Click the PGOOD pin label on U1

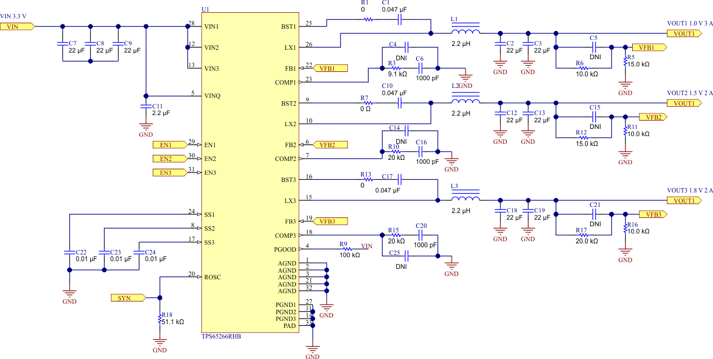coord(286,249)
